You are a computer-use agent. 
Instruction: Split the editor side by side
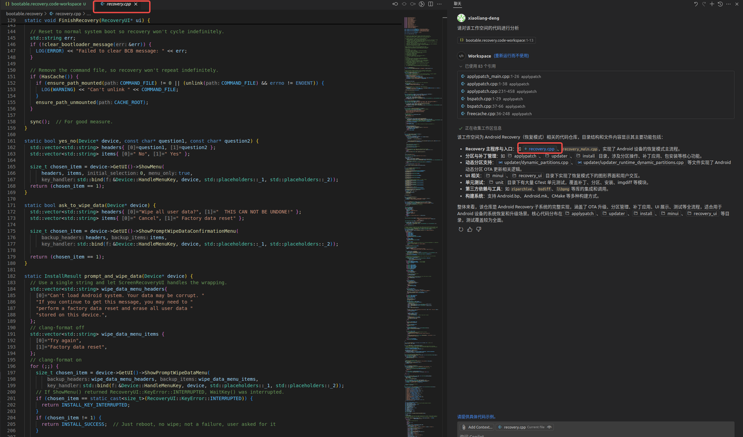431,4
